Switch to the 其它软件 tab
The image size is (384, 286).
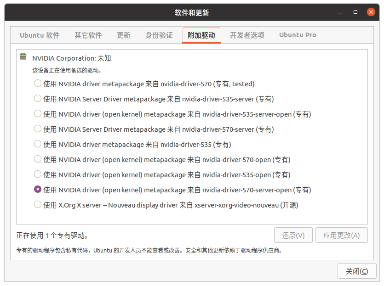tap(88, 35)
